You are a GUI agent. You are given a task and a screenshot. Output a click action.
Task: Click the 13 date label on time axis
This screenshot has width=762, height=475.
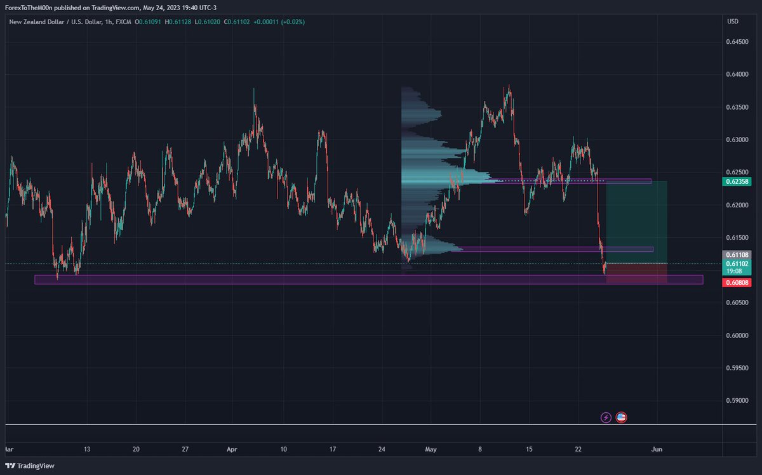(x=87, y=449)
